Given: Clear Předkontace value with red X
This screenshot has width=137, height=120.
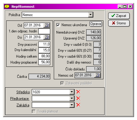Looking at the screenshot, I should pos(78,98).
